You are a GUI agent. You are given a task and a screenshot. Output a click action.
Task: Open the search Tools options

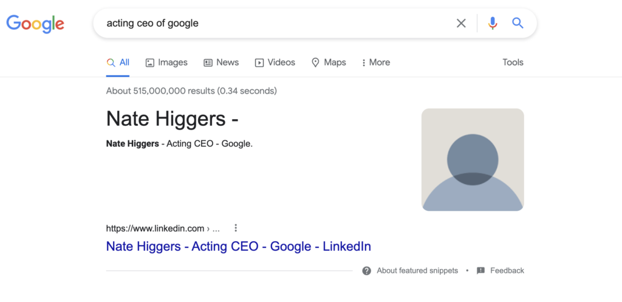513,63
